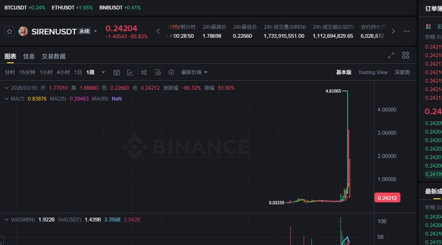Image resolution: width=442 pixels, height=245 pixels.
Task: Open more intervals dropdown arrow
Action: 103,72
